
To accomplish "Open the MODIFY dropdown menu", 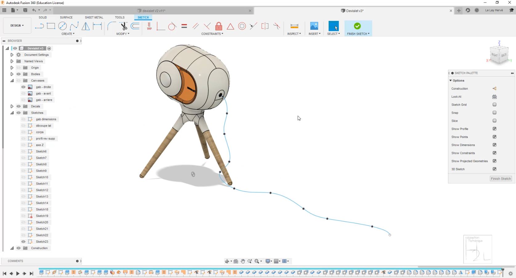I will (123, 34).
